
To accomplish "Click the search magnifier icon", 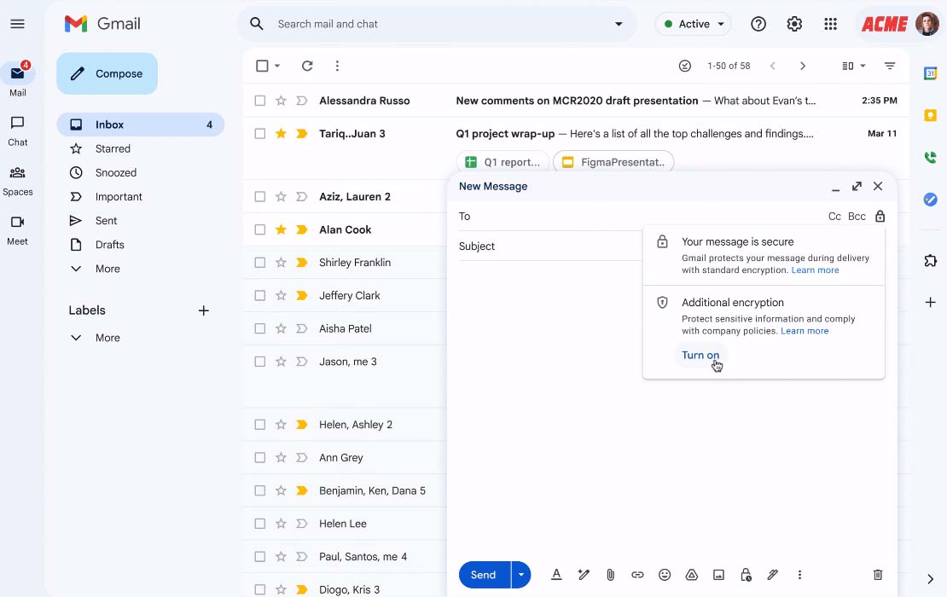I will (x=257, y=24).
